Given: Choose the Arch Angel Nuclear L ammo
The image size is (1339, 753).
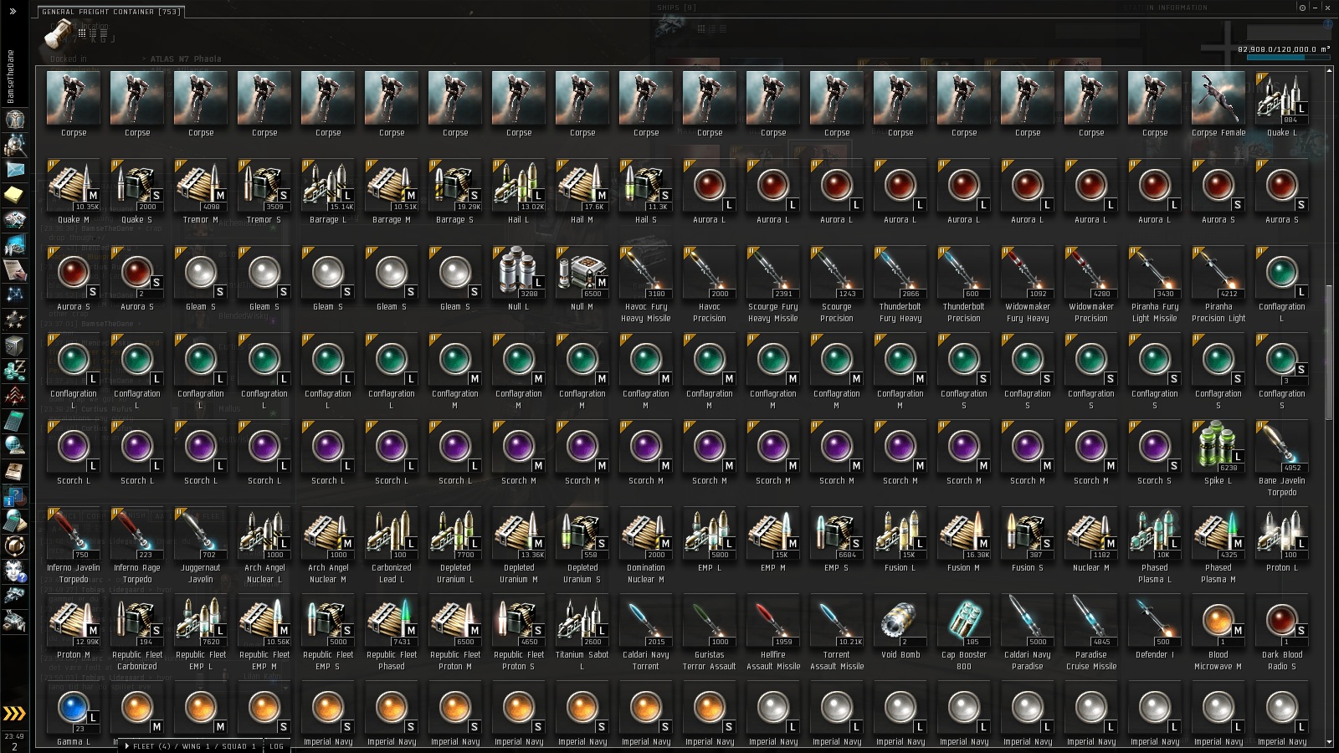Looking at the screenshot, I should point(264,533).
